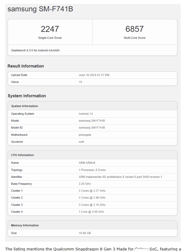This screenshot has width=190, height=251.
Task: Select the 2.26 GHz base frequency value
Action: 85,184
